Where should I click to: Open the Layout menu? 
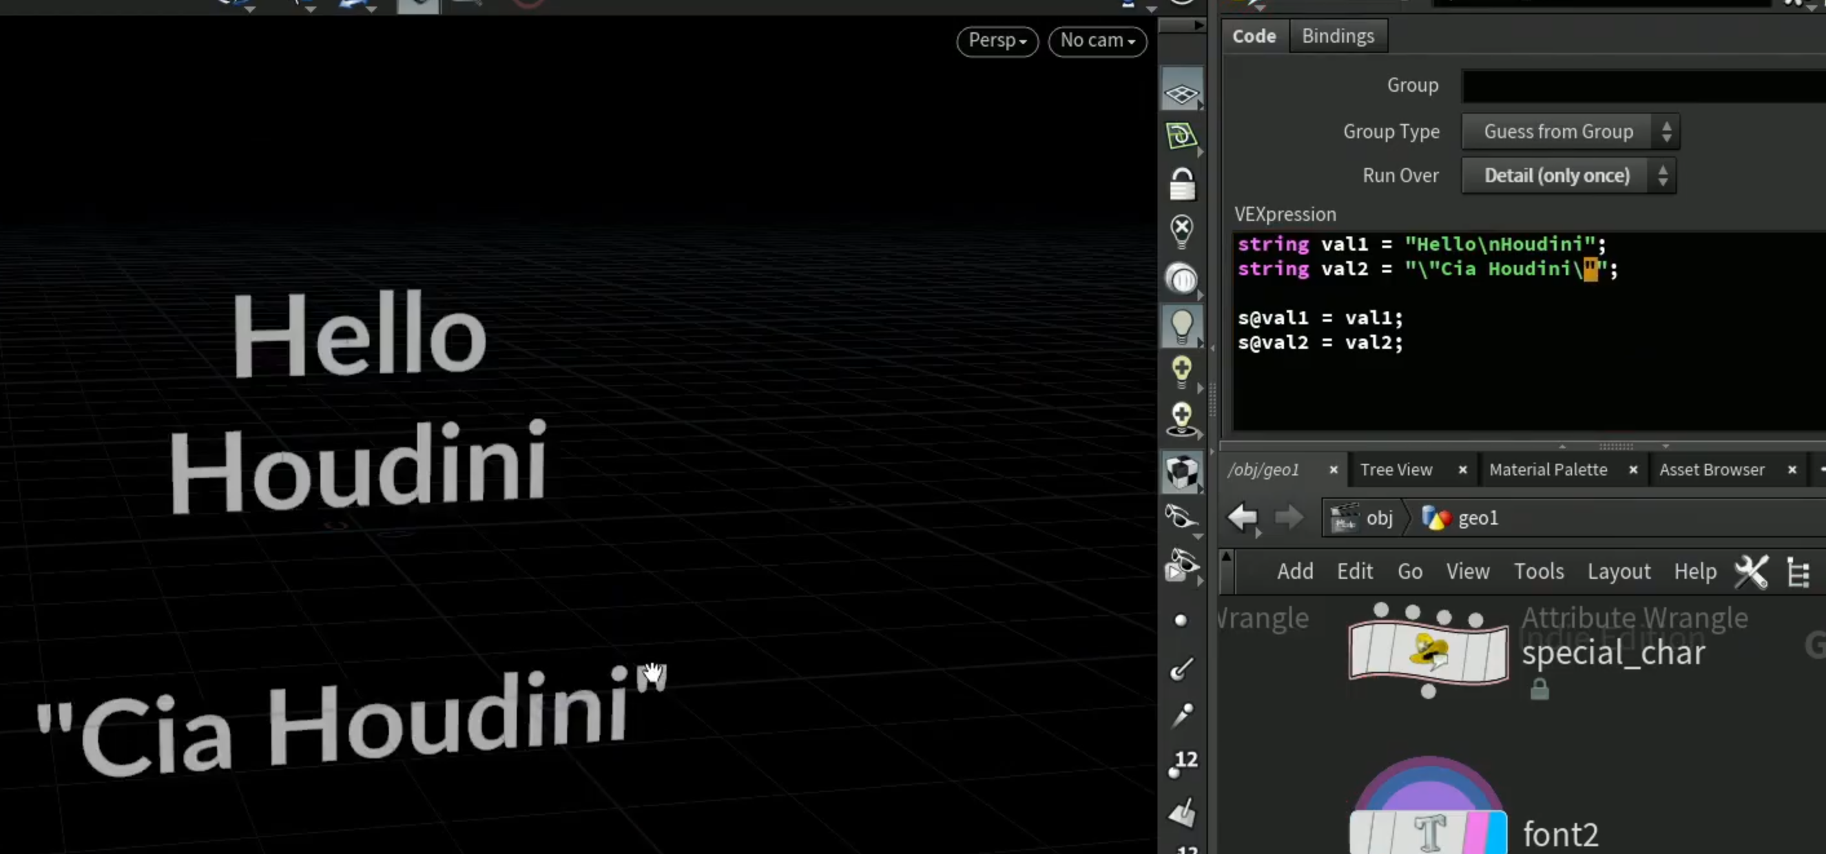(1618, 571)
